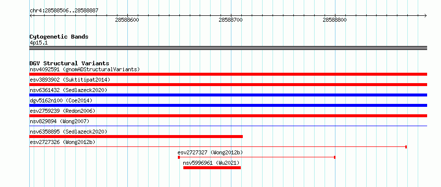
Task: Open the esv3893902 Suktitipat2014 label
Action: (x=70, y=80)
